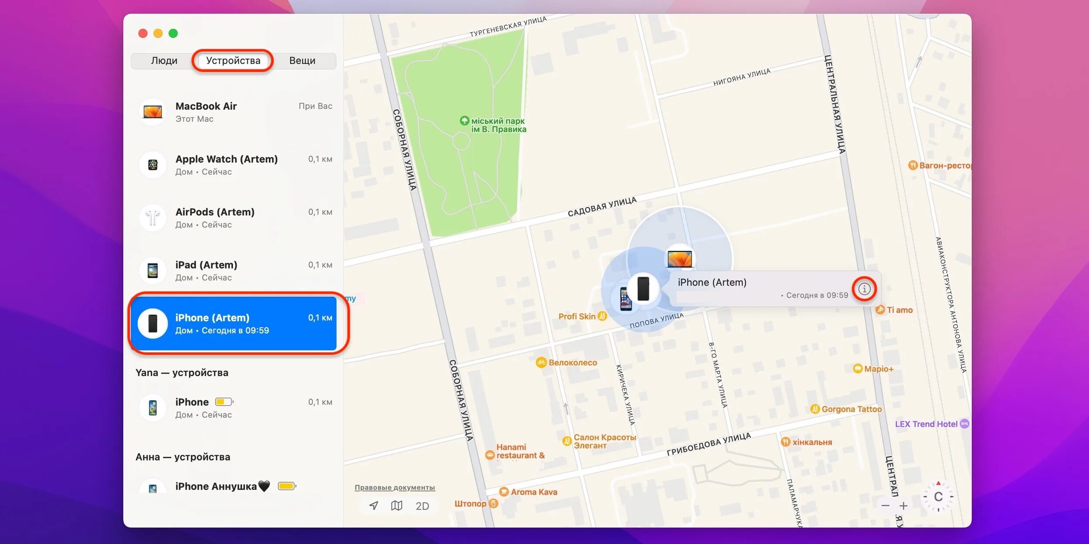Click the current location arrow icon
The height and width of the screenshot is (544, 1089).
[x=374, y=505]
